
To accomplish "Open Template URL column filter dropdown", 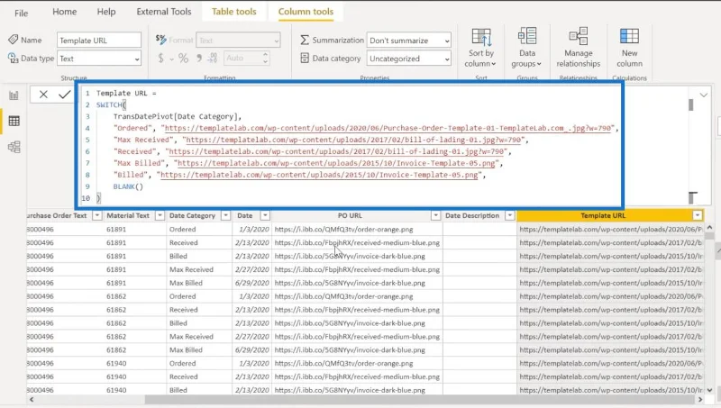I will pyautogui.click(x=698, y=215).
